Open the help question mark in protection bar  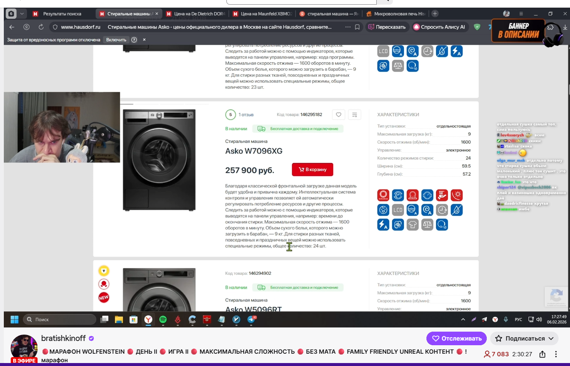tap(134, 40)
